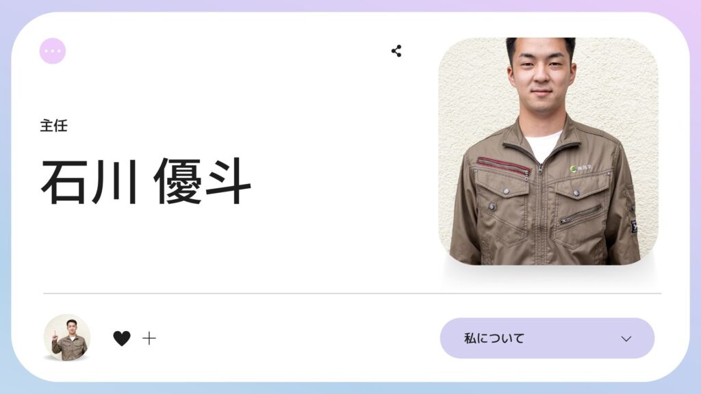Select the small round avatar thumbnail
Viewport: 701px width, 394px height.
point(67,337)
